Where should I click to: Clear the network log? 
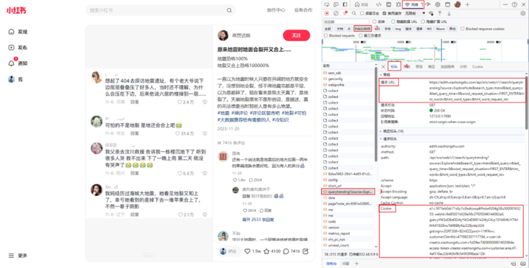click(336, 13)
